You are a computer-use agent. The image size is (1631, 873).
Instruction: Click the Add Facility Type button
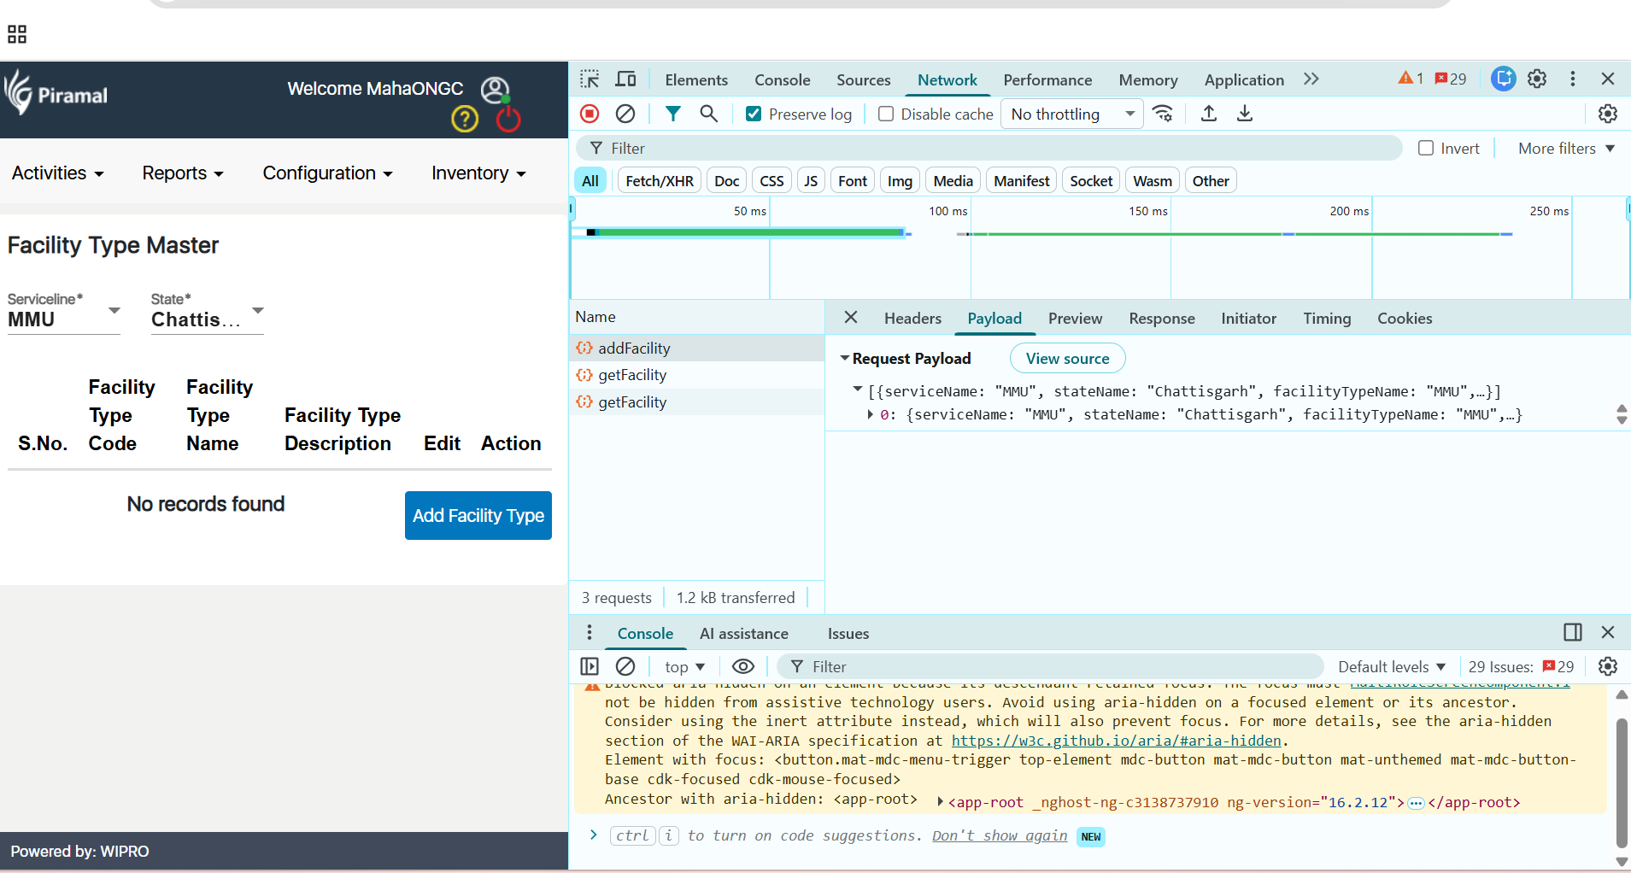click(x=478, y=515)
